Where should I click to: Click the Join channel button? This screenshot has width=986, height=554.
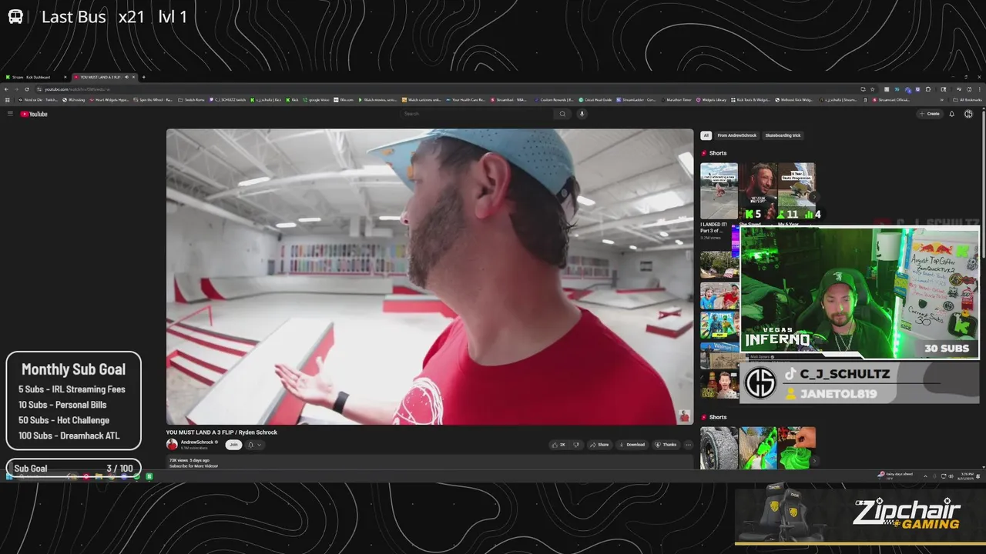click(233, 445)
